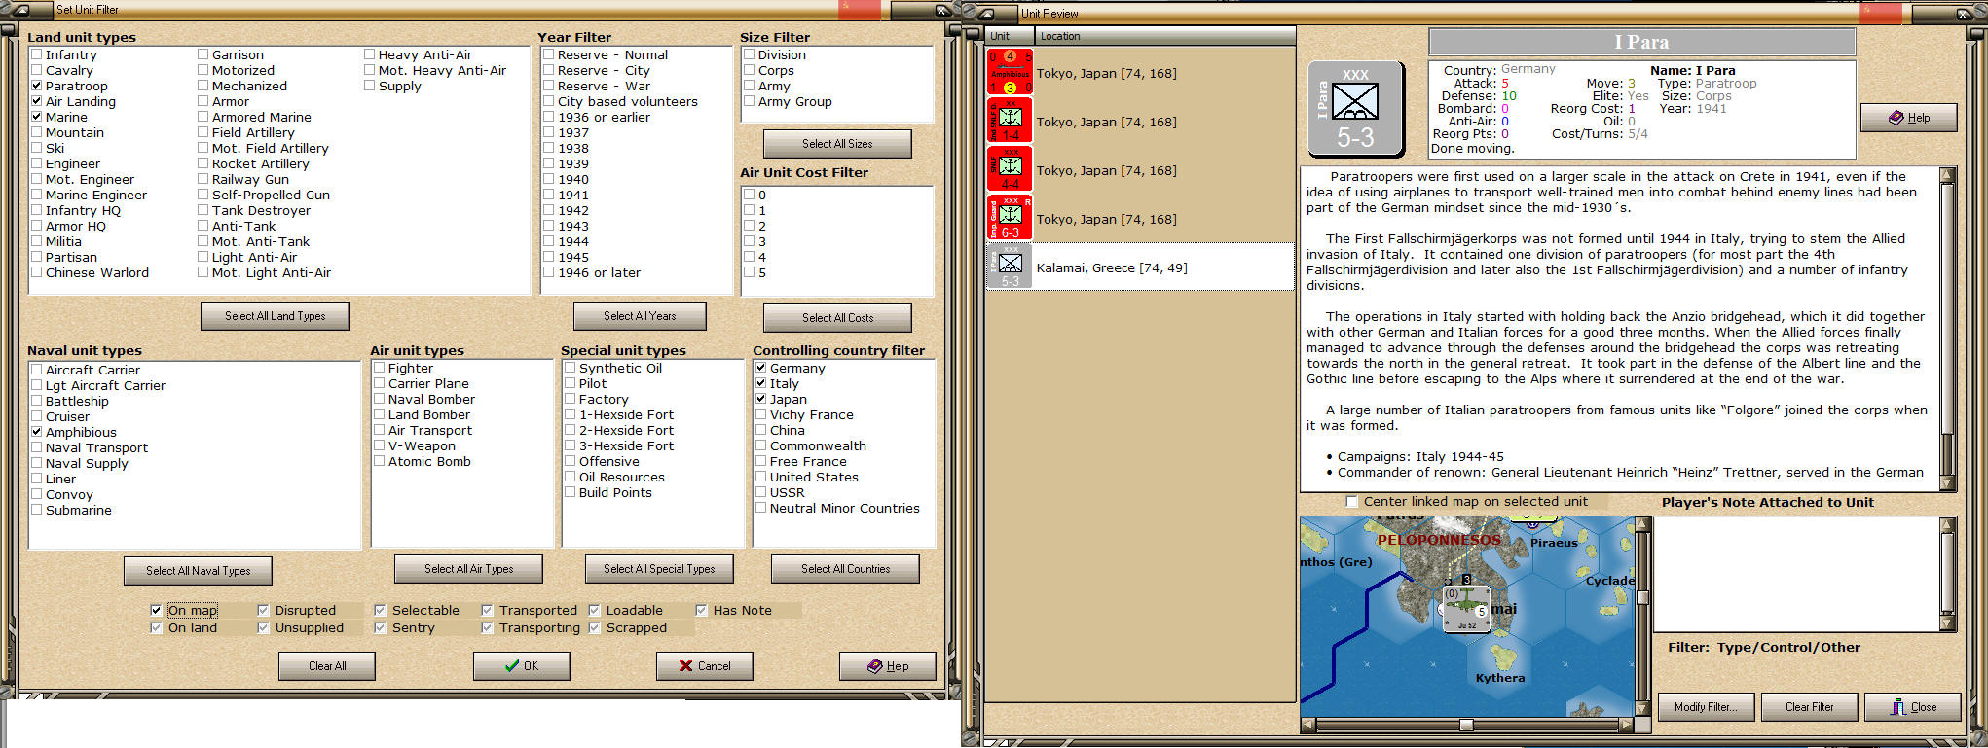Check the Japan country filter
This screenshot has height=748, width=1988.
pyautogui.click(x=760, y=399)
